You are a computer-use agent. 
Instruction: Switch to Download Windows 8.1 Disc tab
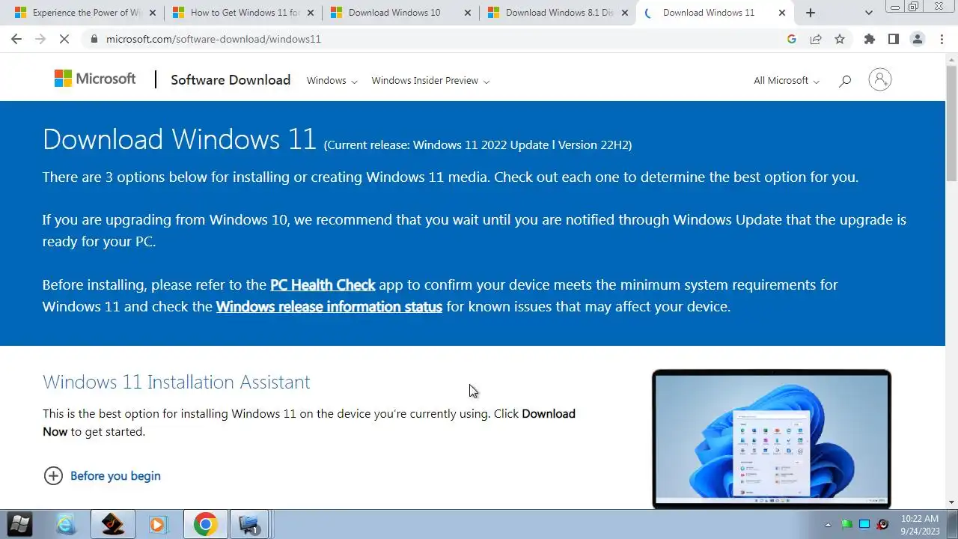[558, 13]
